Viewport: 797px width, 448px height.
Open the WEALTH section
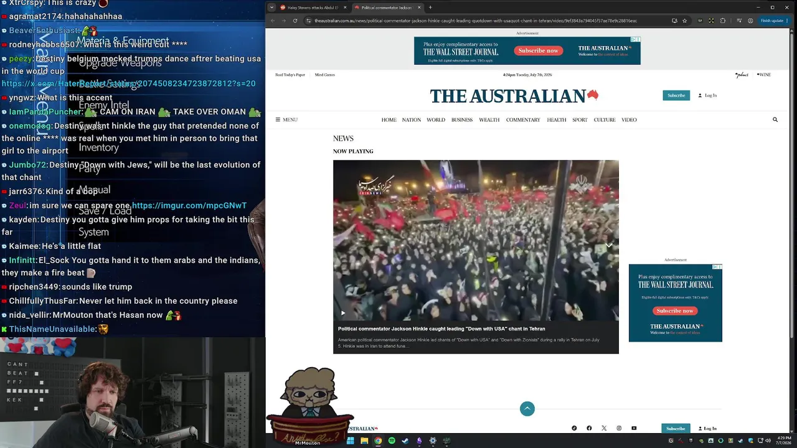click(489, 119)
